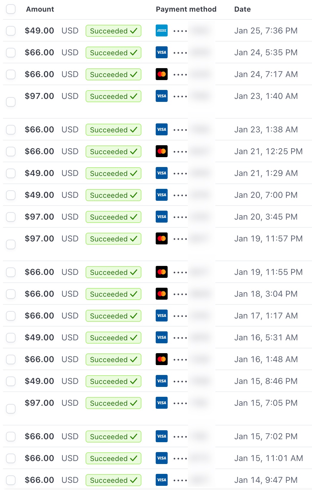Click the Payment method column header
Screen dimensions: 312x490
(x=186, y=9)
